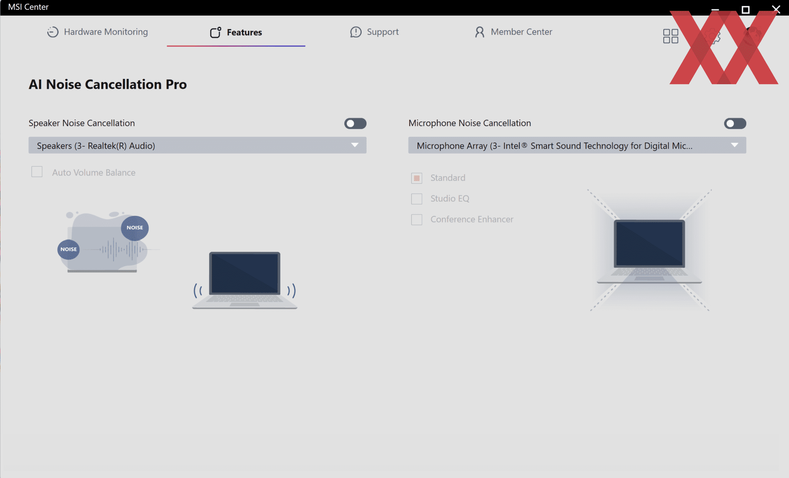Screen dimensions: 789x478
Task: Click the Microphone Noise Cancellation label
Action: tap(470, 123)
